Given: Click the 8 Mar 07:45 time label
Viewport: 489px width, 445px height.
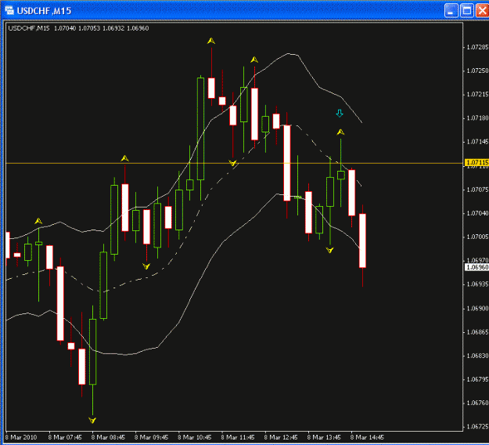Looking at the screenshot, I should (x=65, y=437).
